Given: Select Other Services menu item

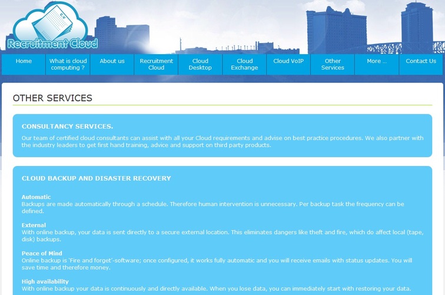Looking at the screenshot, I should click(x=333, y=64).
